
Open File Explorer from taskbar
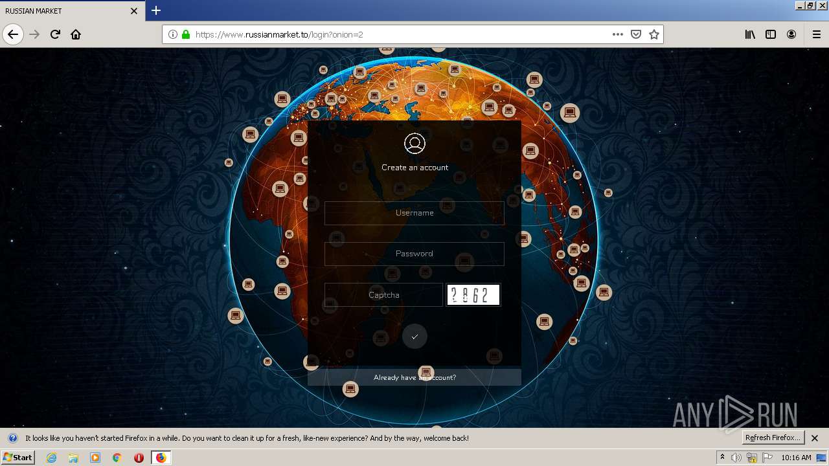(73, 458)
